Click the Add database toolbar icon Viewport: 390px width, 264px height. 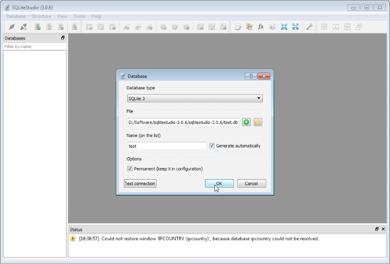pyautogui.click(x=38, y=27)
